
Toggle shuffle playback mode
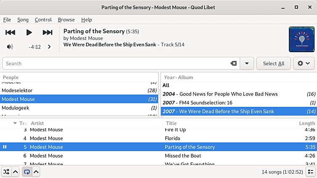coord(7,172)
